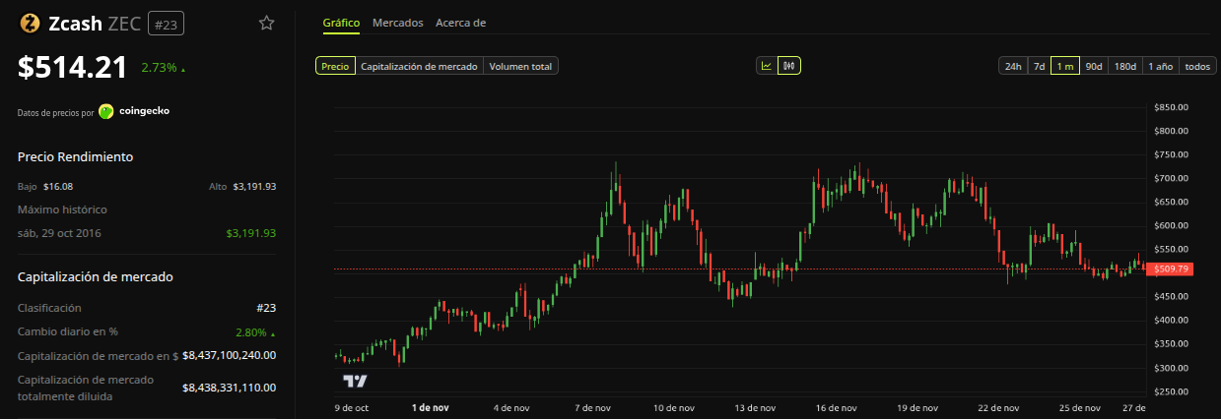1221x419 pixels.
Task: Click the $8,437,100,240.00 market cap value
Action: pos(230,355)
